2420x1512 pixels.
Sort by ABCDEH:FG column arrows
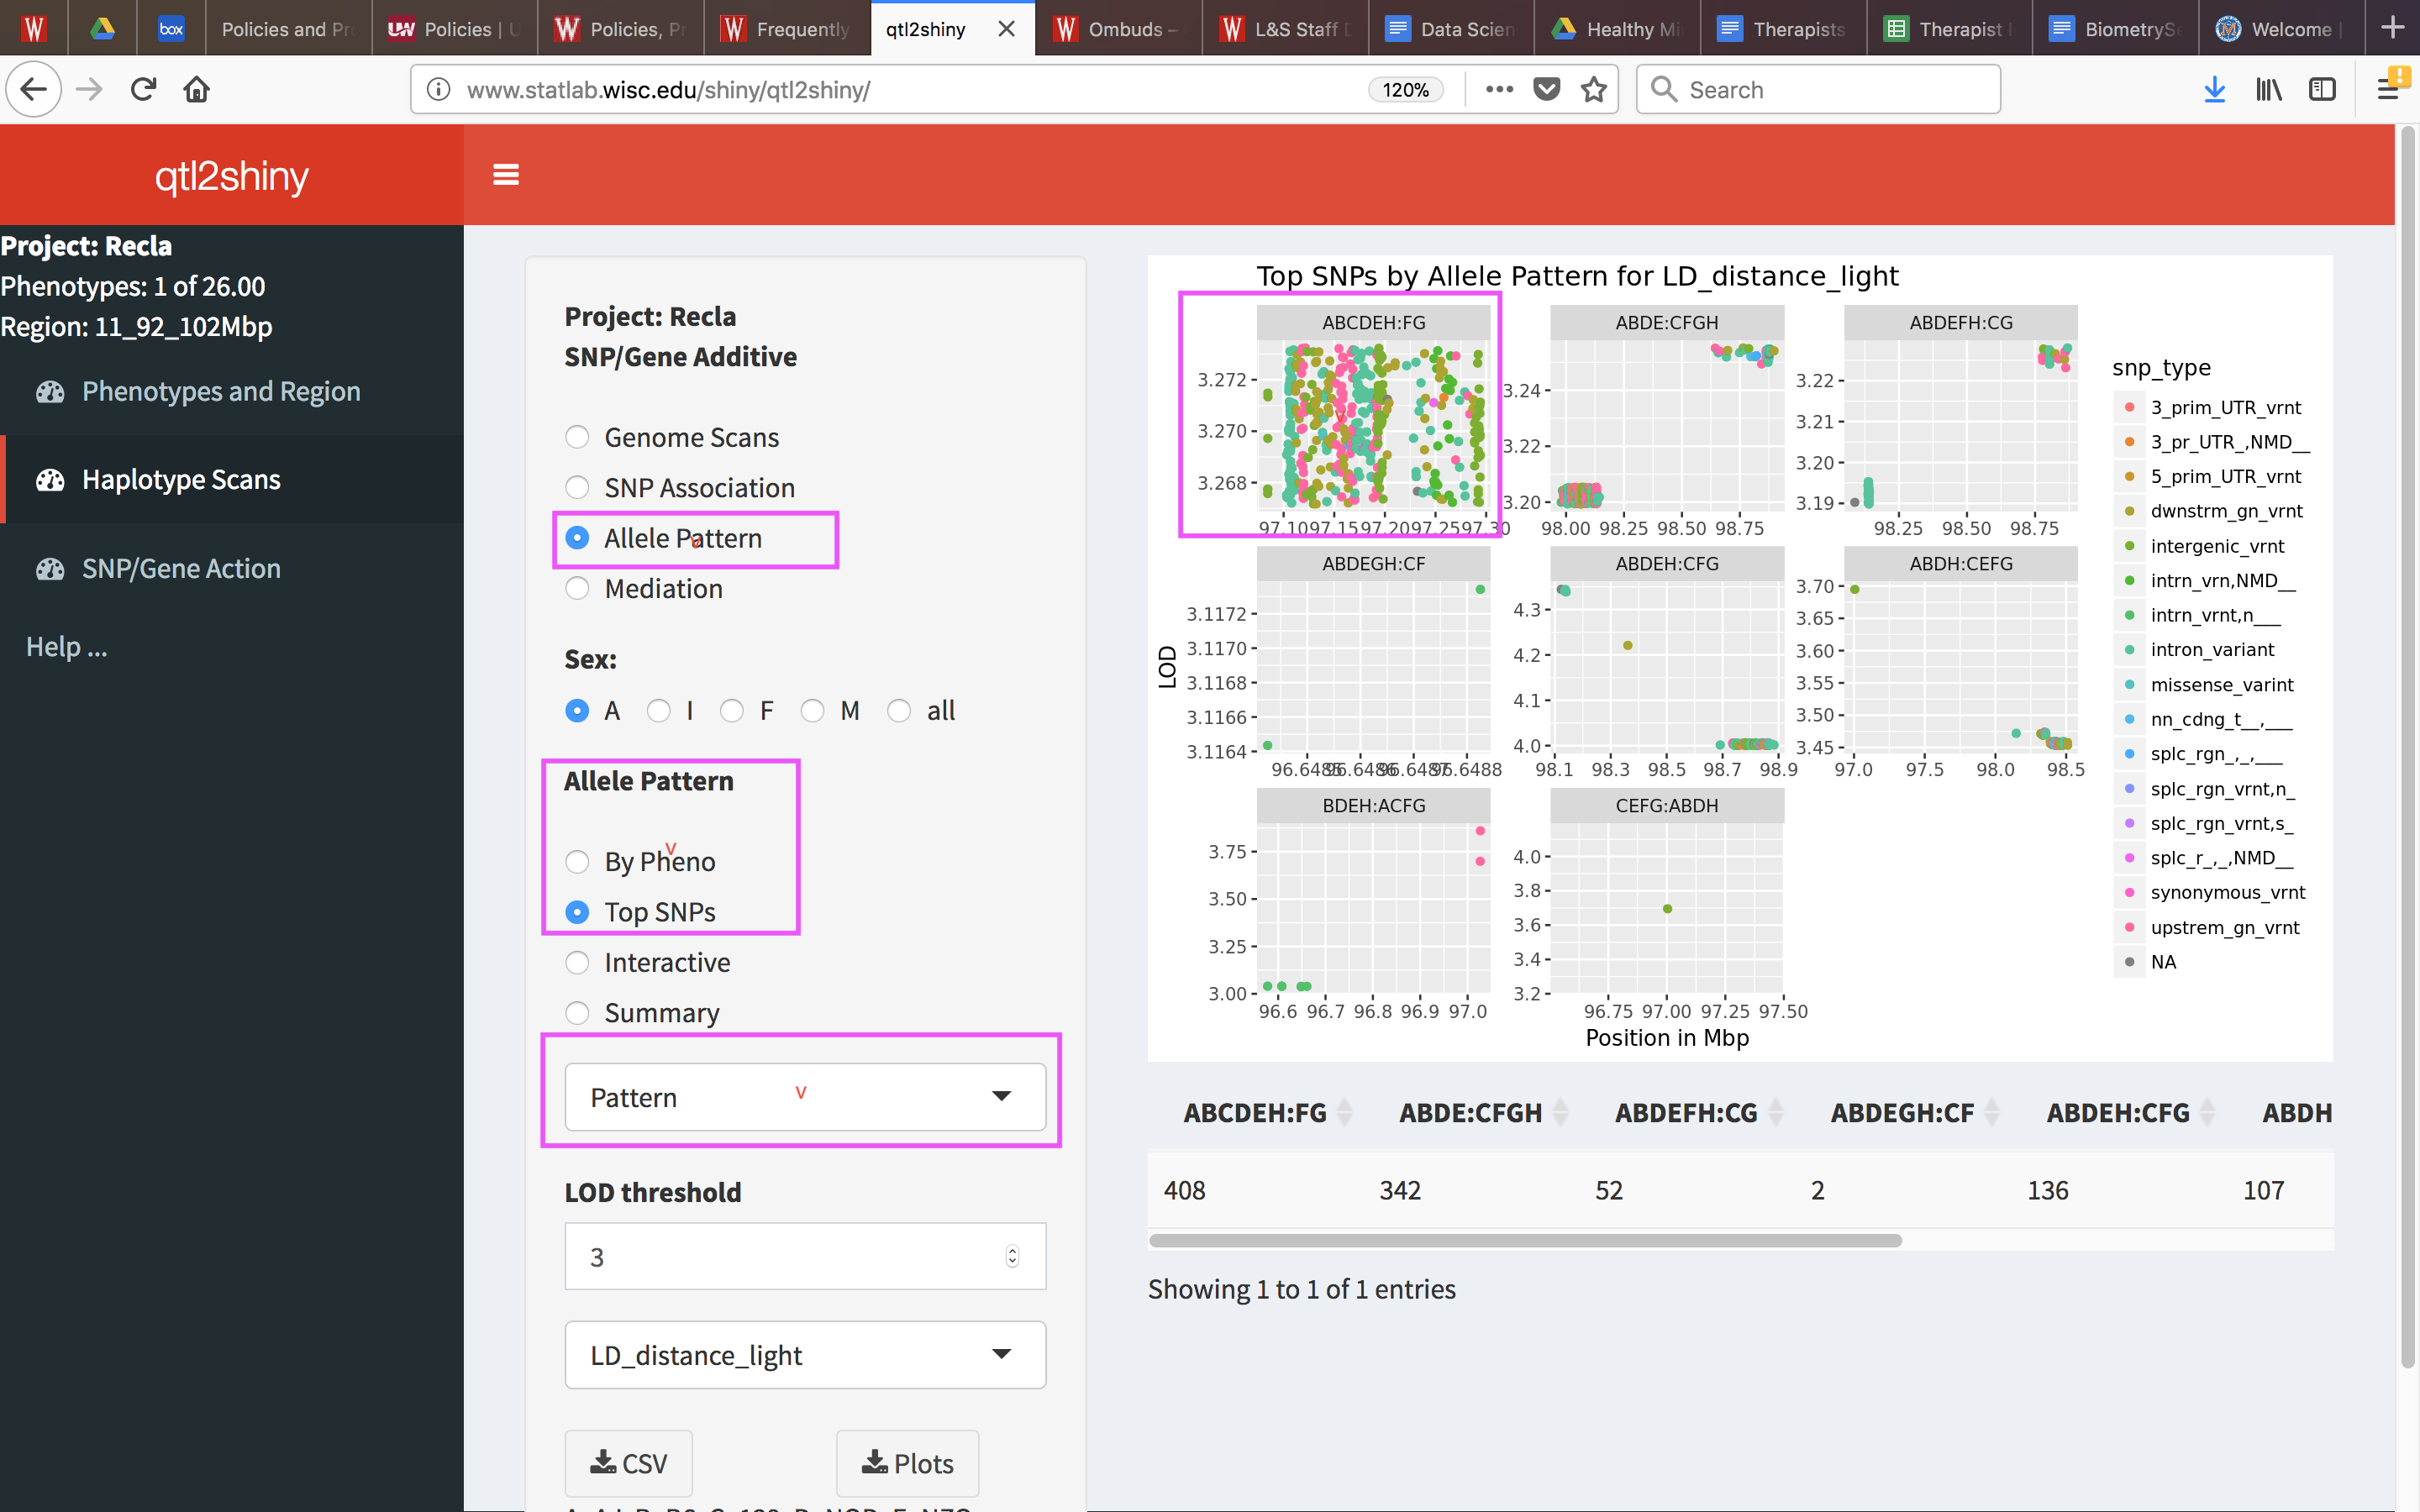coord(1345,1112)
